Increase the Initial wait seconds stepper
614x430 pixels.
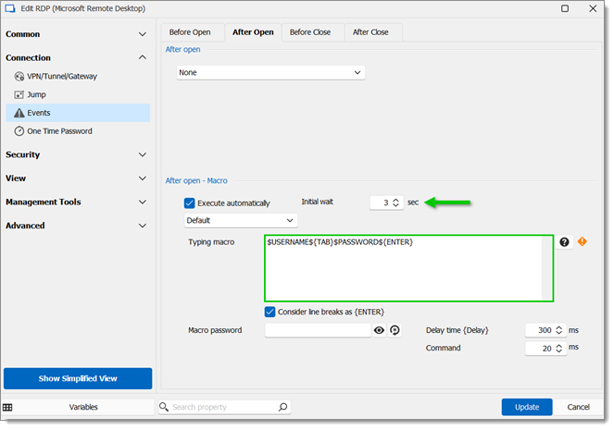pos(395,200)
